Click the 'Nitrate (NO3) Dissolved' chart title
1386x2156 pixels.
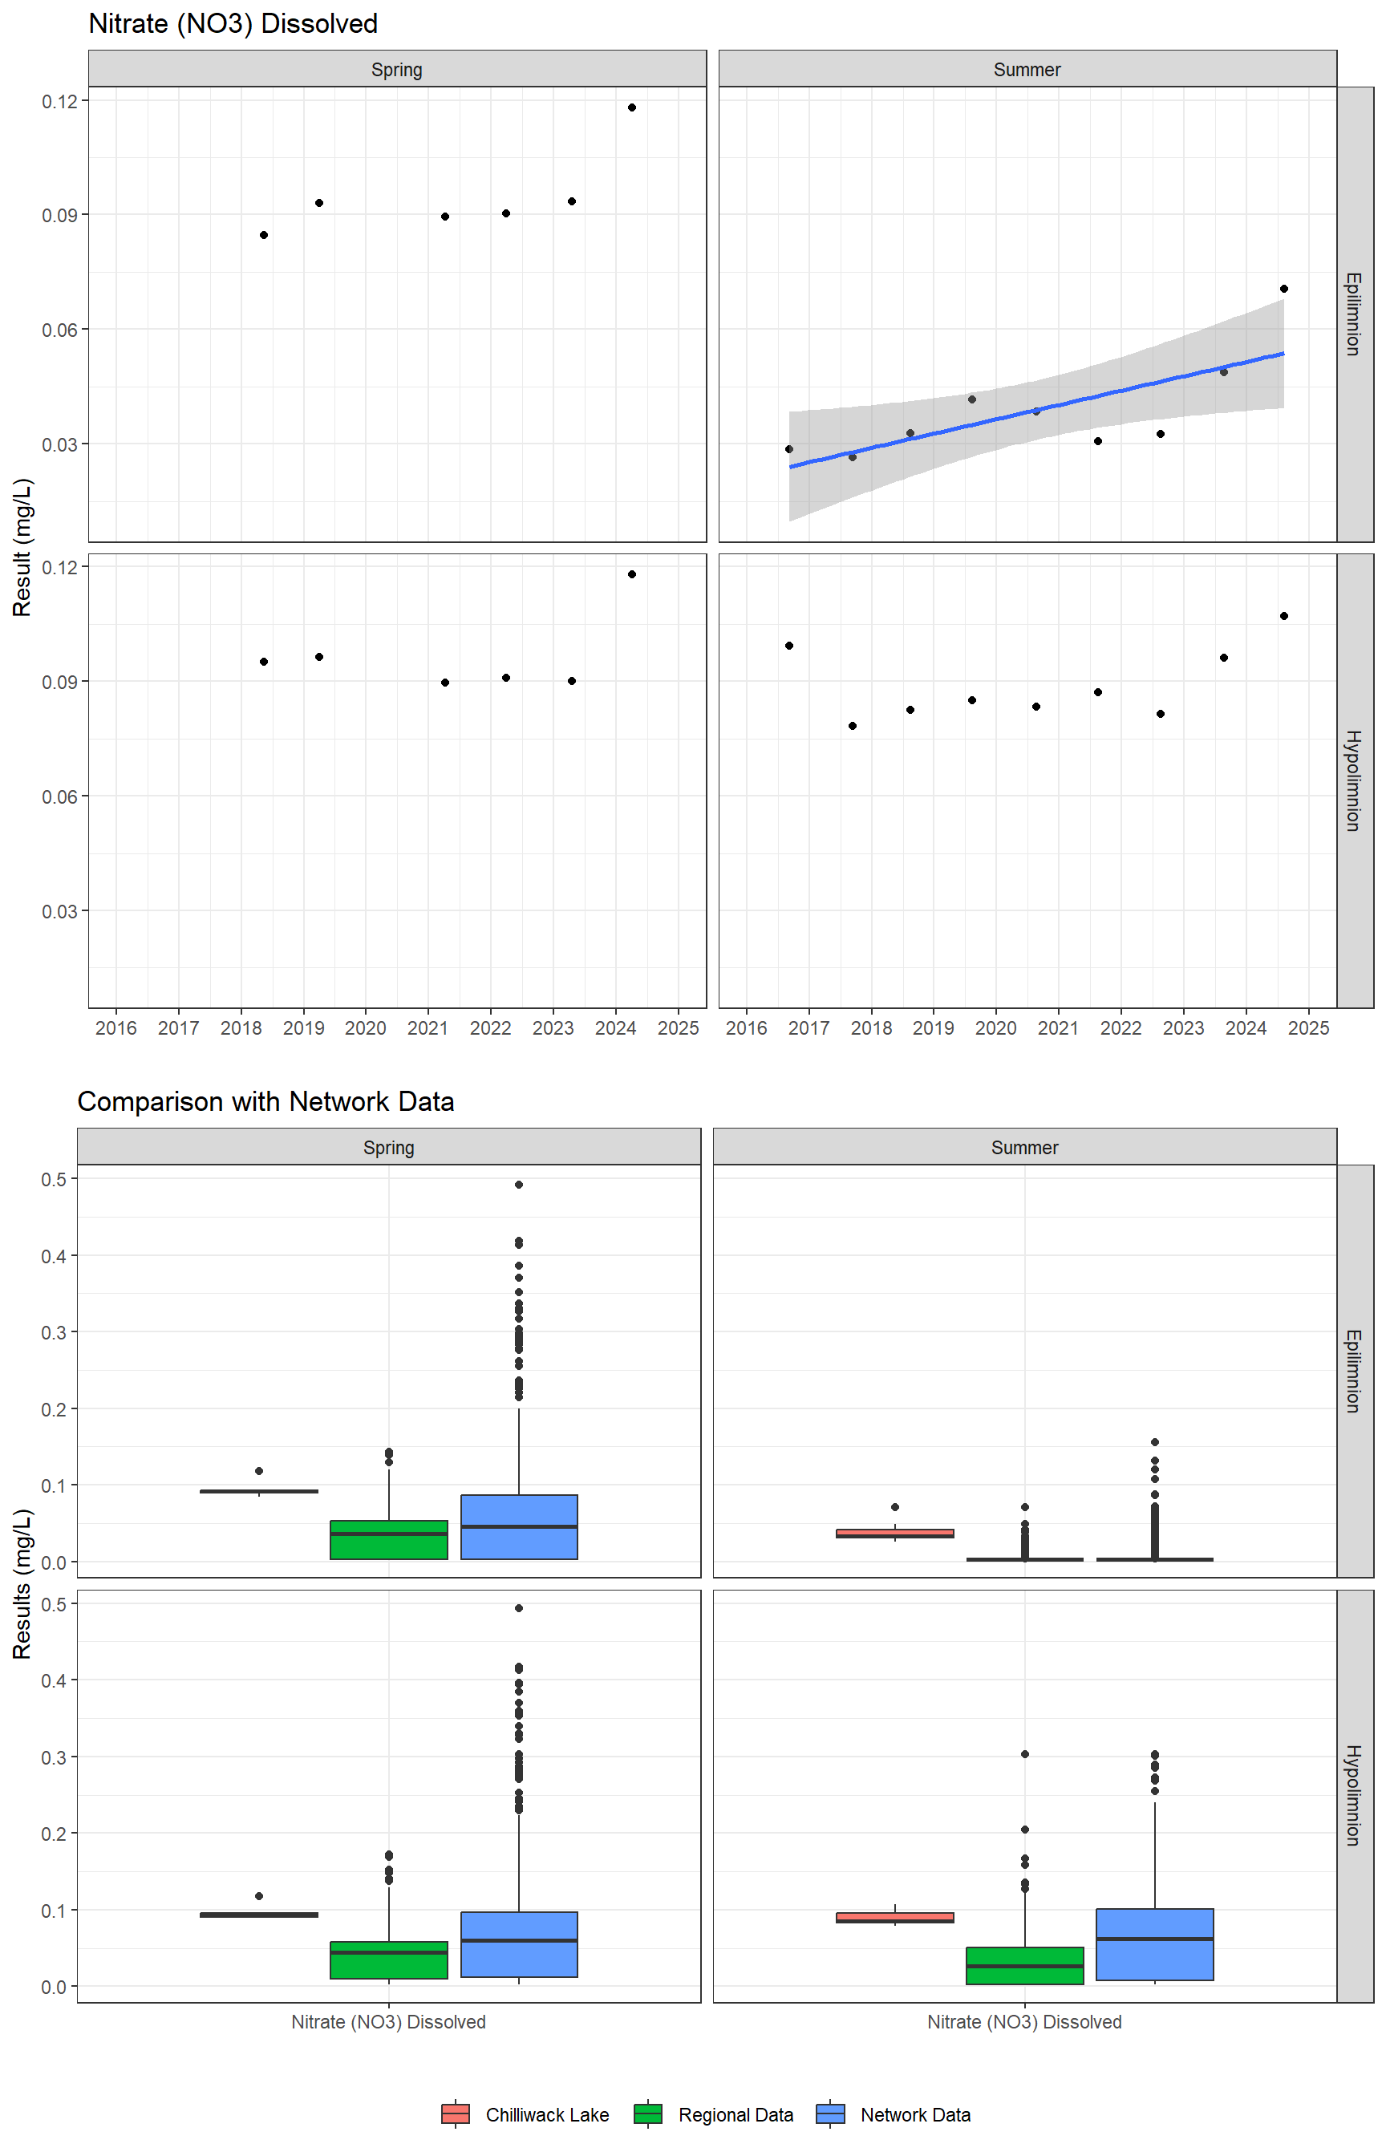point(233,23)
